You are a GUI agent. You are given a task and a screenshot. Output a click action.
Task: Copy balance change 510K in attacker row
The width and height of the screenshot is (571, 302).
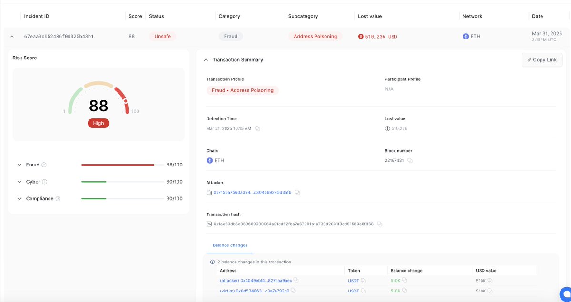[404, 281]
